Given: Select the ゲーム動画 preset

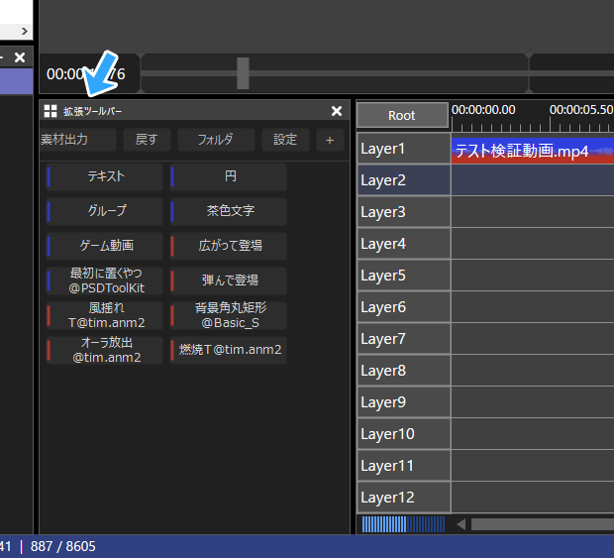Looking at the screenshot, I should (x=105, y=246).
